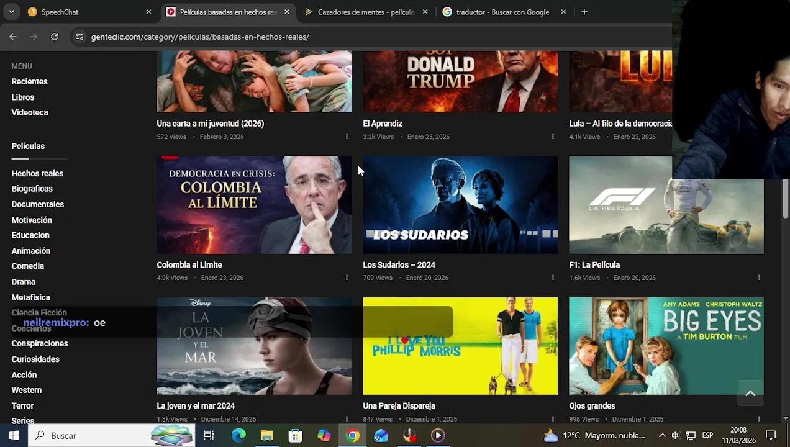
Task: Open the Drama category
Action: [x=23, y=282]
